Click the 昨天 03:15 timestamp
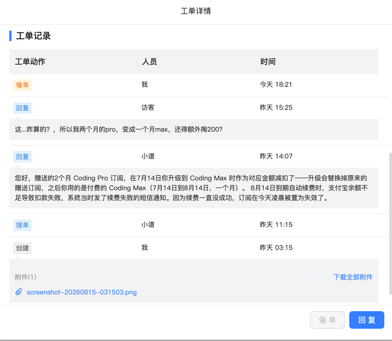Image resolution: width=392 pixels, height=341 pixels. click(x=276, y=247)
